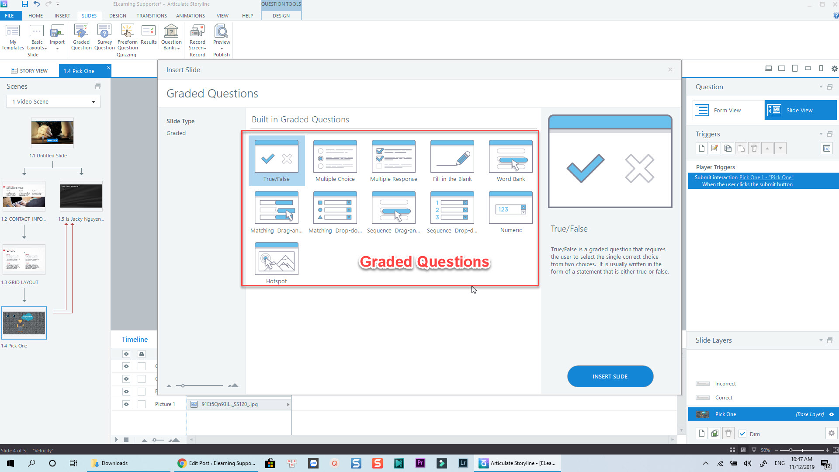Switch to the Transitions ribbon tab

(151, 16)
